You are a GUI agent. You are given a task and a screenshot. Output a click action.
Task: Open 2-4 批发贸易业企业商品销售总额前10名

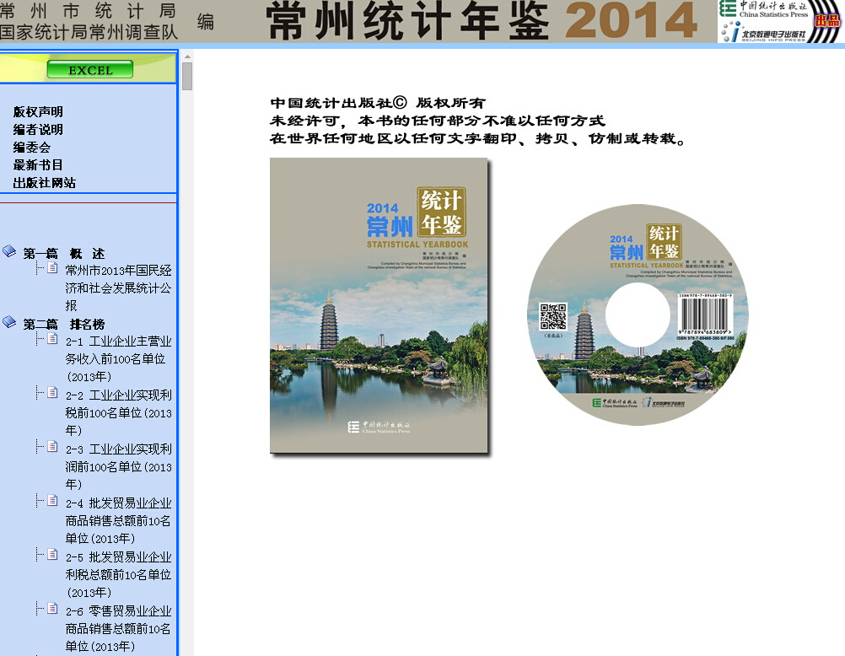(119, 521)
